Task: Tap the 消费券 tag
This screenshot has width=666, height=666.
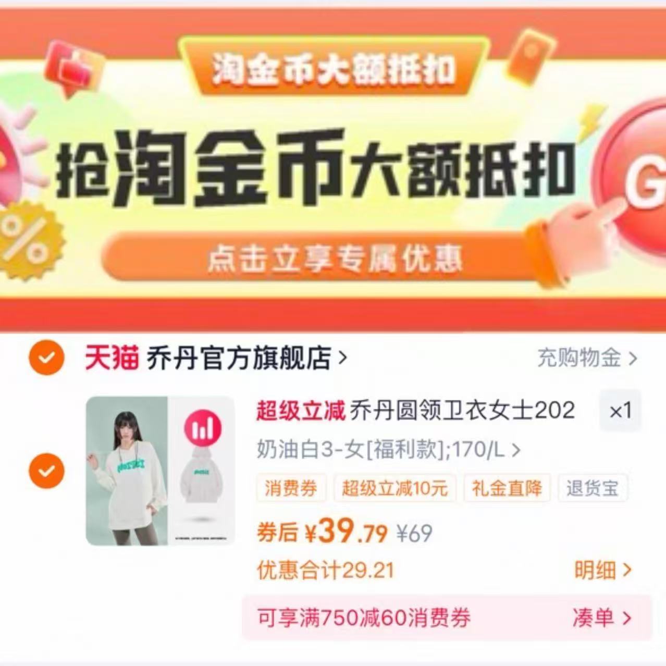Action: click(x=291, y=488)
